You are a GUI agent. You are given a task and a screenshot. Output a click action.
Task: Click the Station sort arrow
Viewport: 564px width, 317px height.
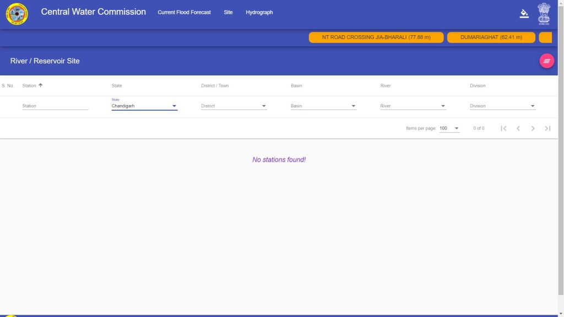41,85
